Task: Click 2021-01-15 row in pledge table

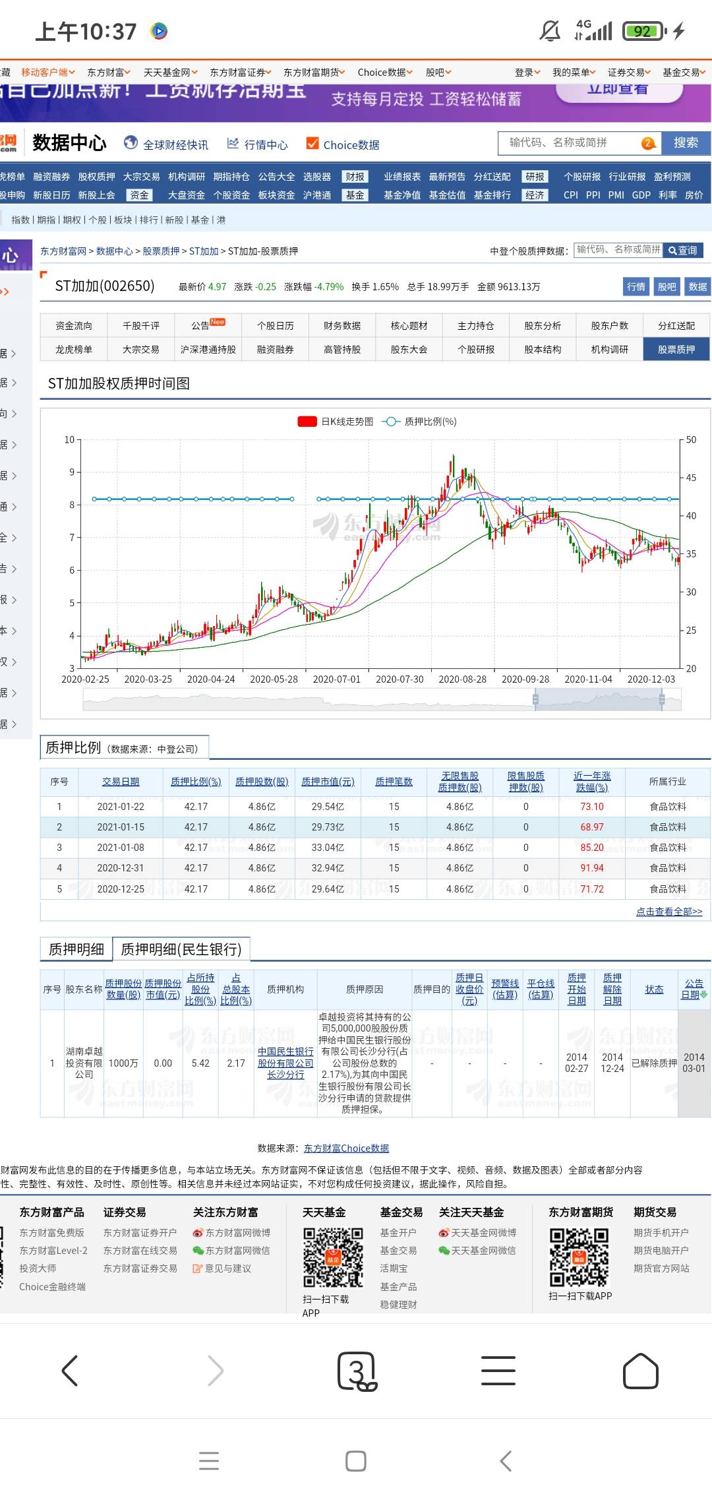Action: click(x=374, y=827)
